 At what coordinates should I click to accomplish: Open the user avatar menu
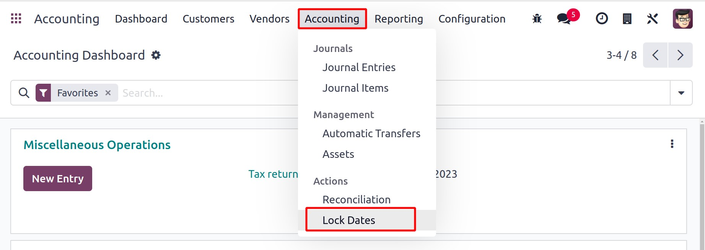click(x=682, y=19)
